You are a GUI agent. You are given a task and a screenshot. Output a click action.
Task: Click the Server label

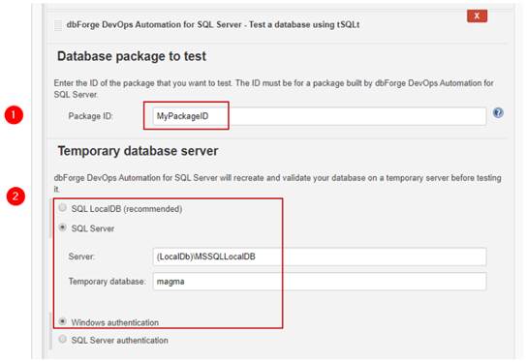(x=81, y=256)
